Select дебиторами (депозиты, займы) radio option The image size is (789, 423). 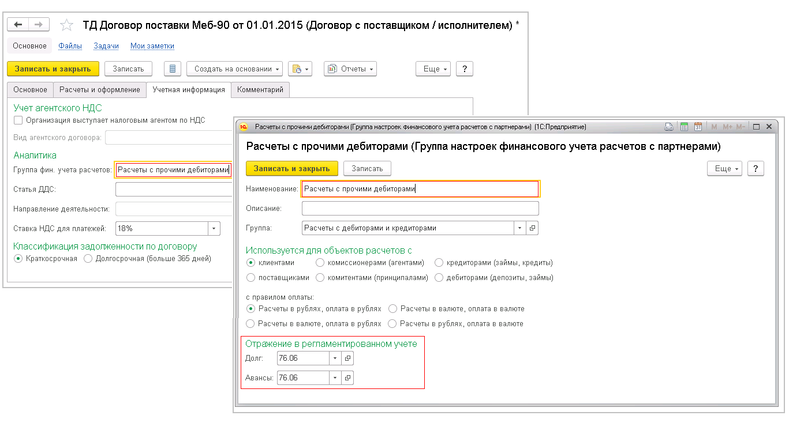[x=439, y=278]
